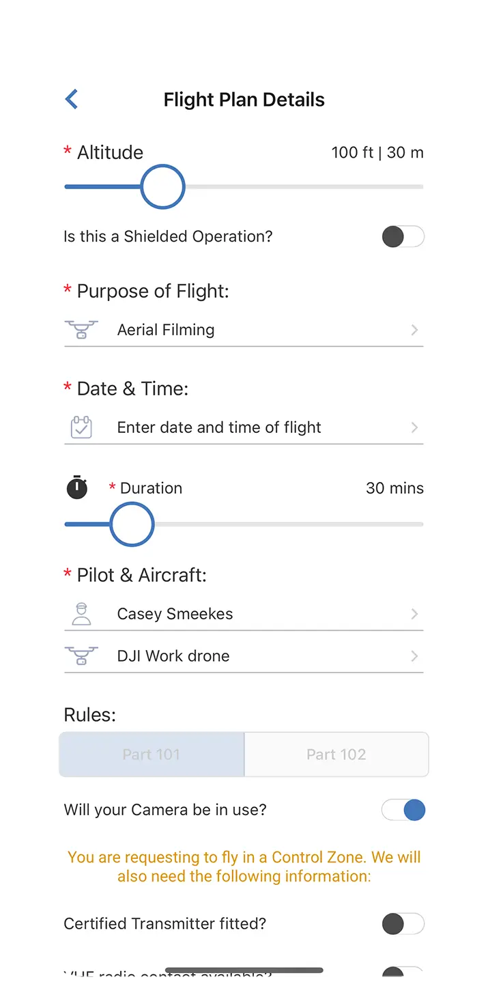Click the calendar icon in Date & Time
Screen dimensions: 488x1003
(x=82, y=427)
